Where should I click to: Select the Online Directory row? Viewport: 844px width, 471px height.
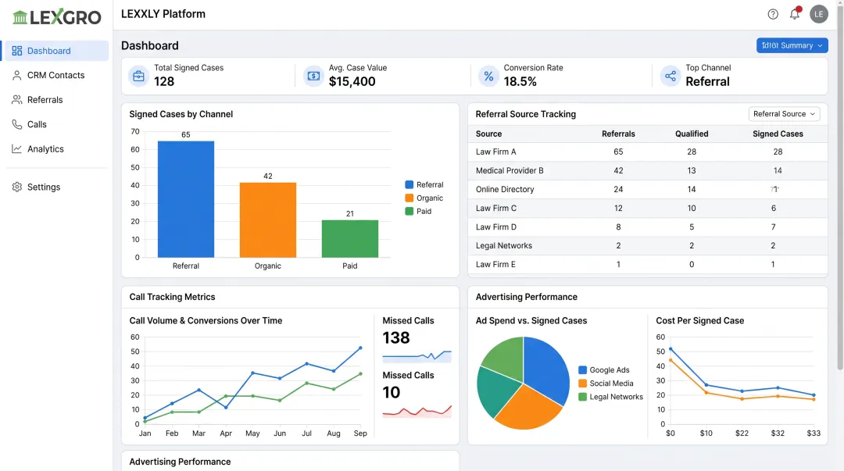coord(648,190)
